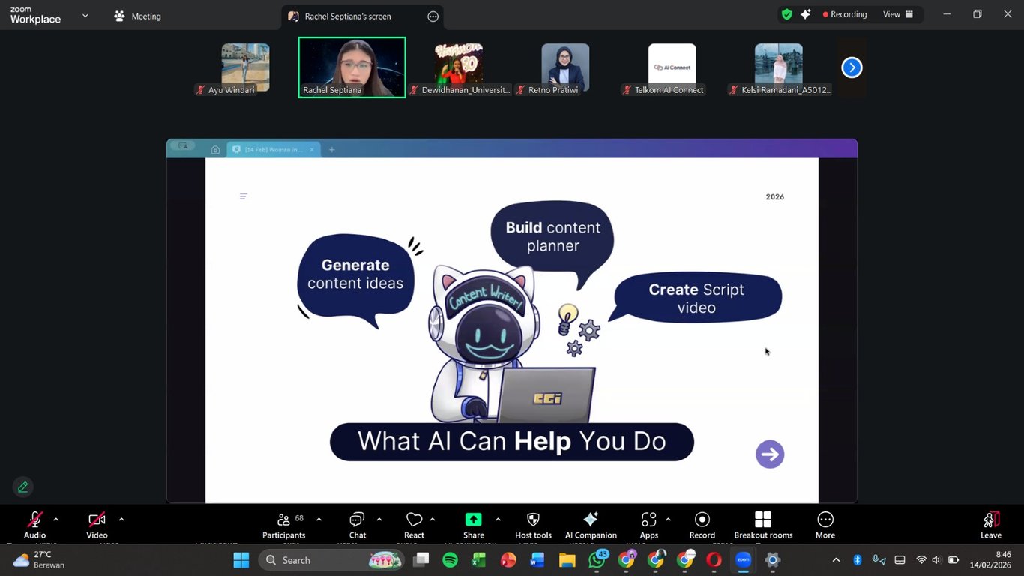1024x576 pixels.
Task: Toggle the annotation pencil tool
Action: (x=22, y=487)
